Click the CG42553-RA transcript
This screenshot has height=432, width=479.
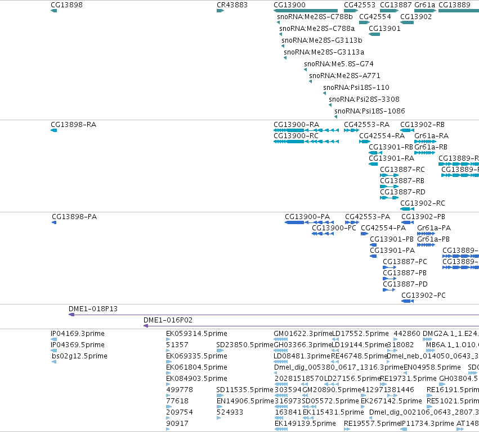click(x=351, y=130)
